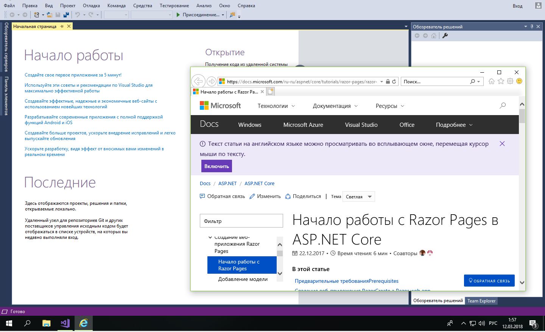Open the Предварительные требования article link
The height and width of the screenshot is (332, 545).
(x=346, y=281)
